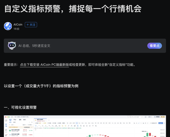Open the AICoin author name link
170x137 pixels.
point(18,25)
